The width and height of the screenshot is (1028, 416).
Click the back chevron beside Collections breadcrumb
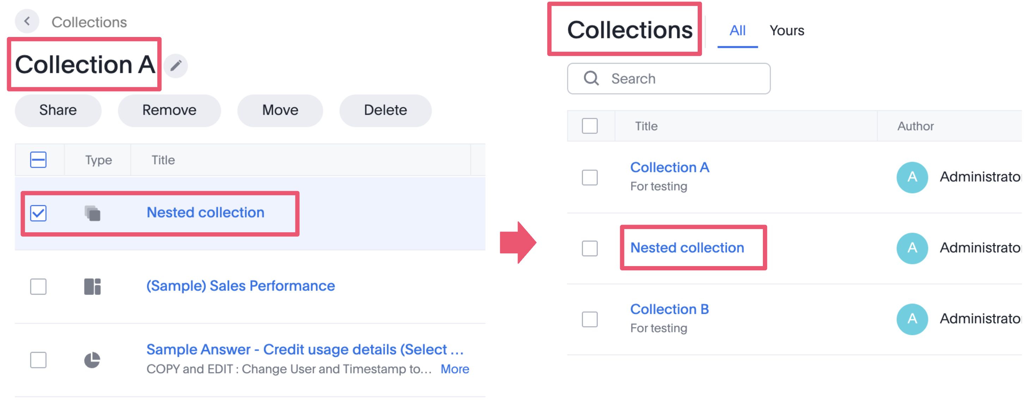[27, 21]
